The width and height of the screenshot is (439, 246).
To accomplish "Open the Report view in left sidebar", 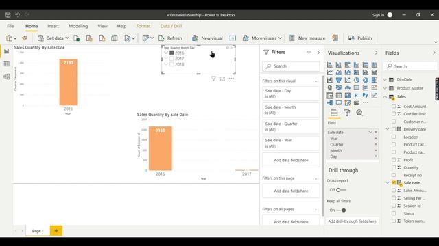I will click(7, 51).
